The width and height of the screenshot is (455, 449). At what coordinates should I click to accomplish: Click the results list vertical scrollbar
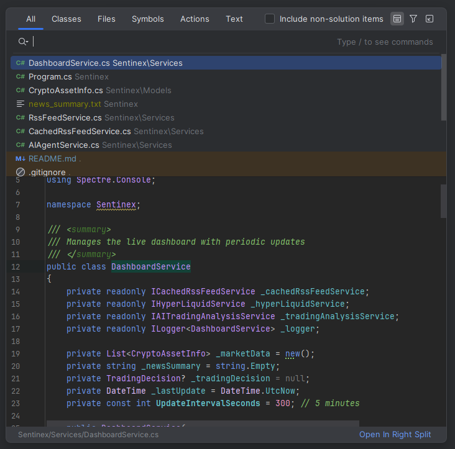(x=443, y=87)
